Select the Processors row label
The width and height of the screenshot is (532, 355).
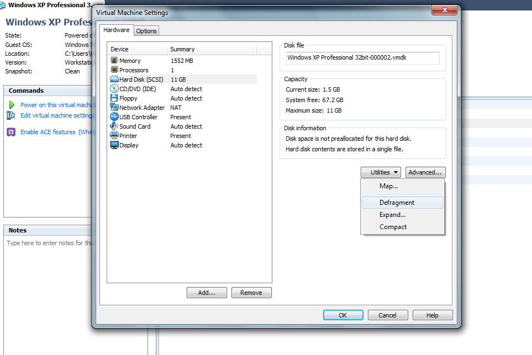point(134,70)
